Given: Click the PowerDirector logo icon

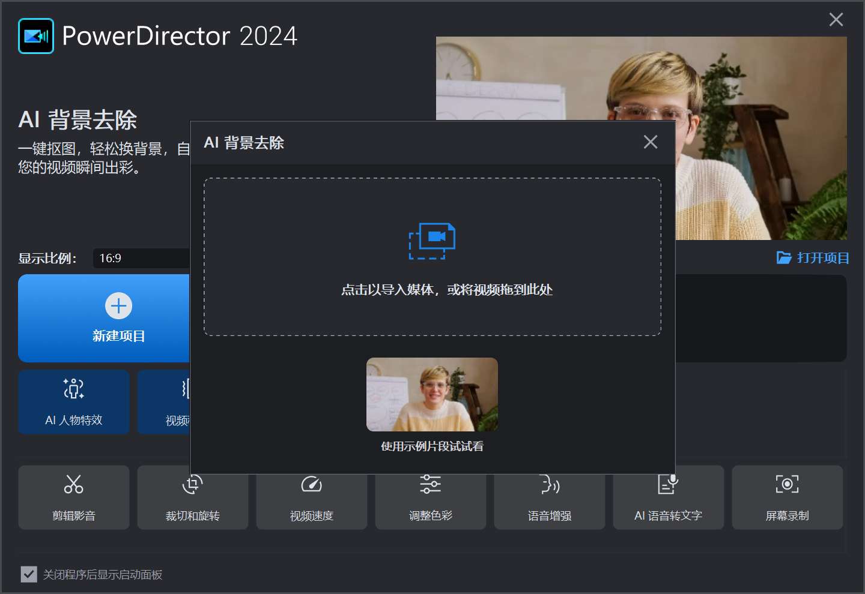Looking at the screenshot, I should pos(36,36).
